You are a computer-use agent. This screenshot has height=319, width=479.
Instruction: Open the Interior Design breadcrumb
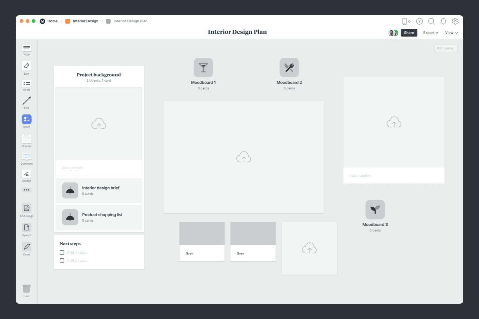85,21
